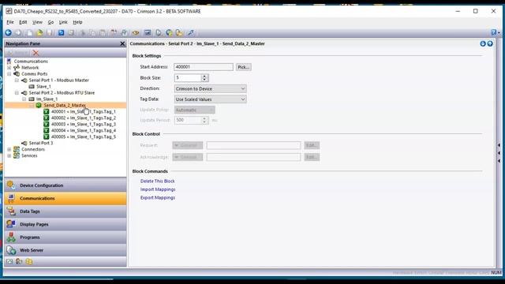Viewport: 505px width, 284px height.
Task: Open the Direction dropdown
Action: click(211, 88)
